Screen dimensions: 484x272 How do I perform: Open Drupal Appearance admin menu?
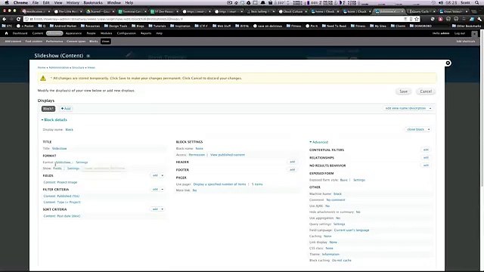tap(73, 33)
